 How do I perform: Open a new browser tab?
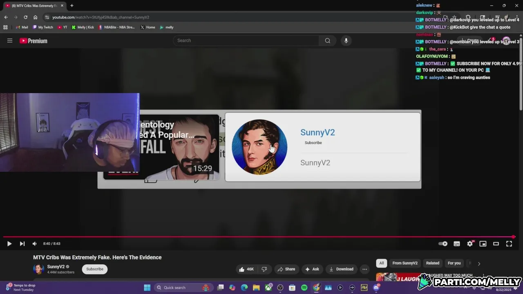click(72, 6)
